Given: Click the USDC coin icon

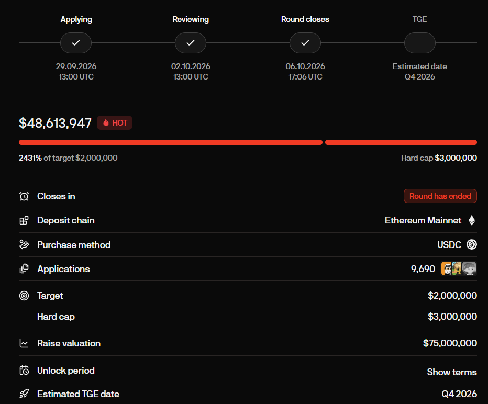Looking at the screenshot, I should point(472,244).
